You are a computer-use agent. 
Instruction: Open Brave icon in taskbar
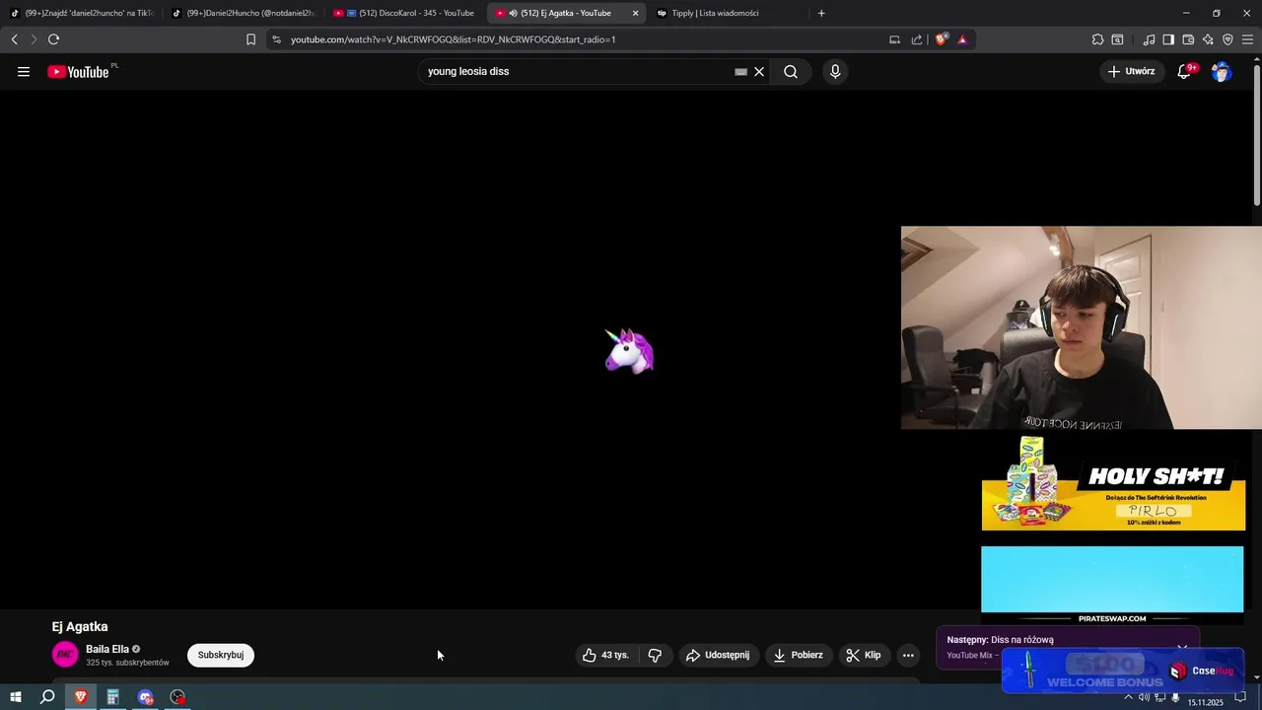(81, 697)
